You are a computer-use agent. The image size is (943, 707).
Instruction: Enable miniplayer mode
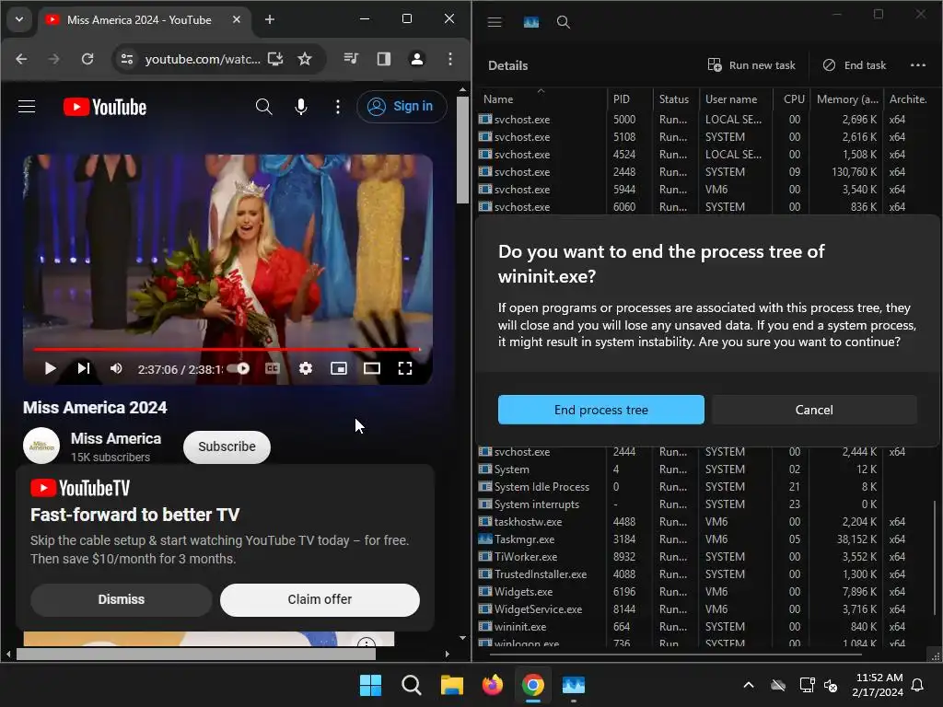[x=339, y=368]
